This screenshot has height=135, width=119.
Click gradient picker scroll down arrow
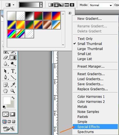coord(63,45)
